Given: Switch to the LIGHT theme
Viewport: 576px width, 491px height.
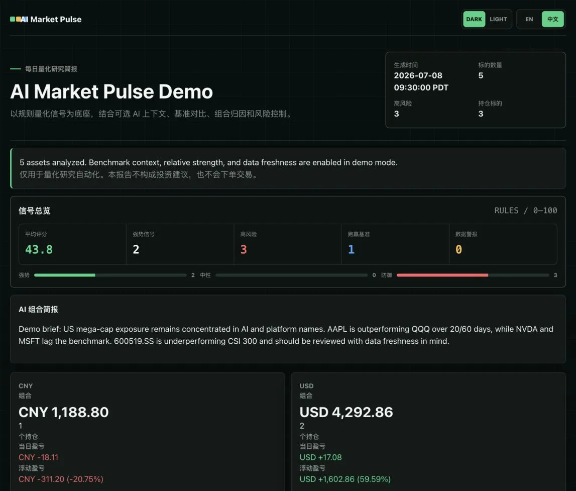Looking at the screenshot, I should point(498,19).
